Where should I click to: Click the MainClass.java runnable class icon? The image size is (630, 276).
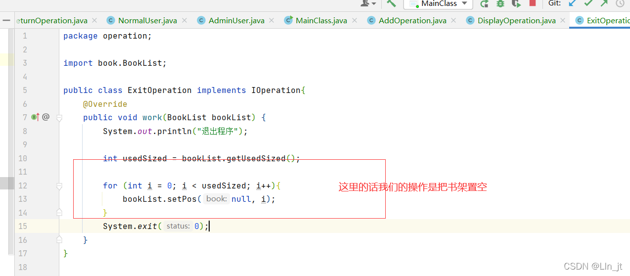288,20
